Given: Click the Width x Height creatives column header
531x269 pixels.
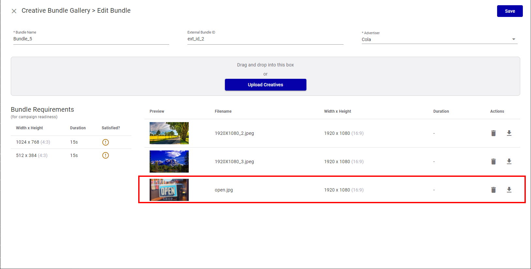Looking at the screenshot, I should [337, 111].
